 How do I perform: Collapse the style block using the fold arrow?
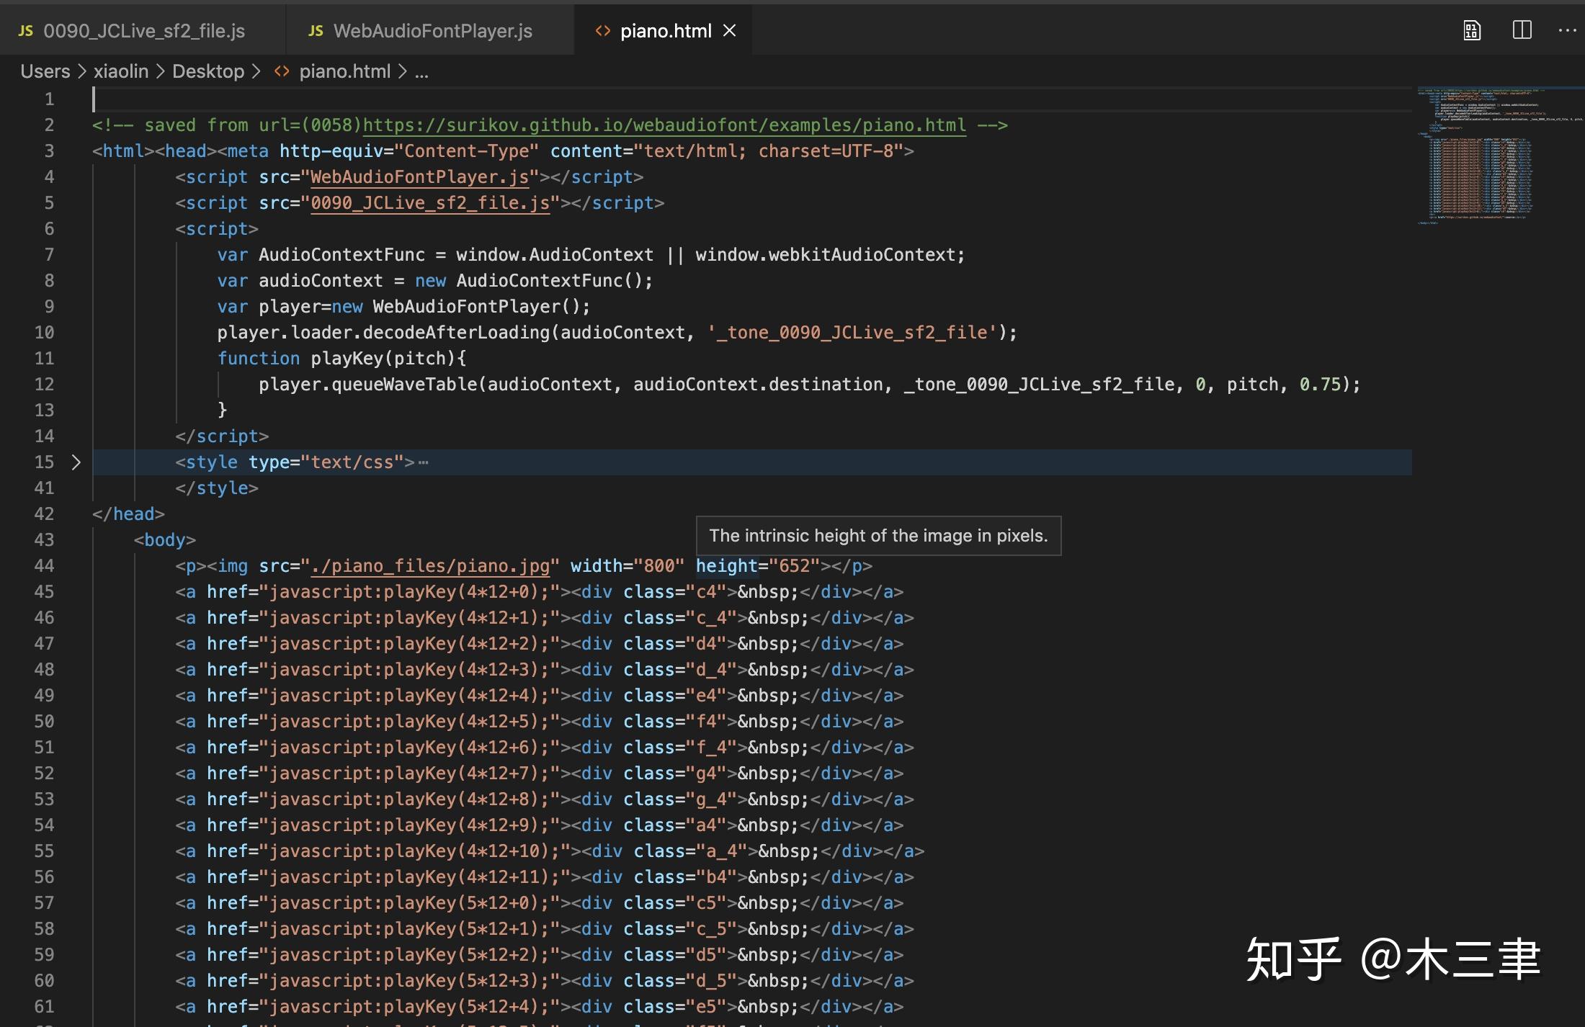click(76, 462)
